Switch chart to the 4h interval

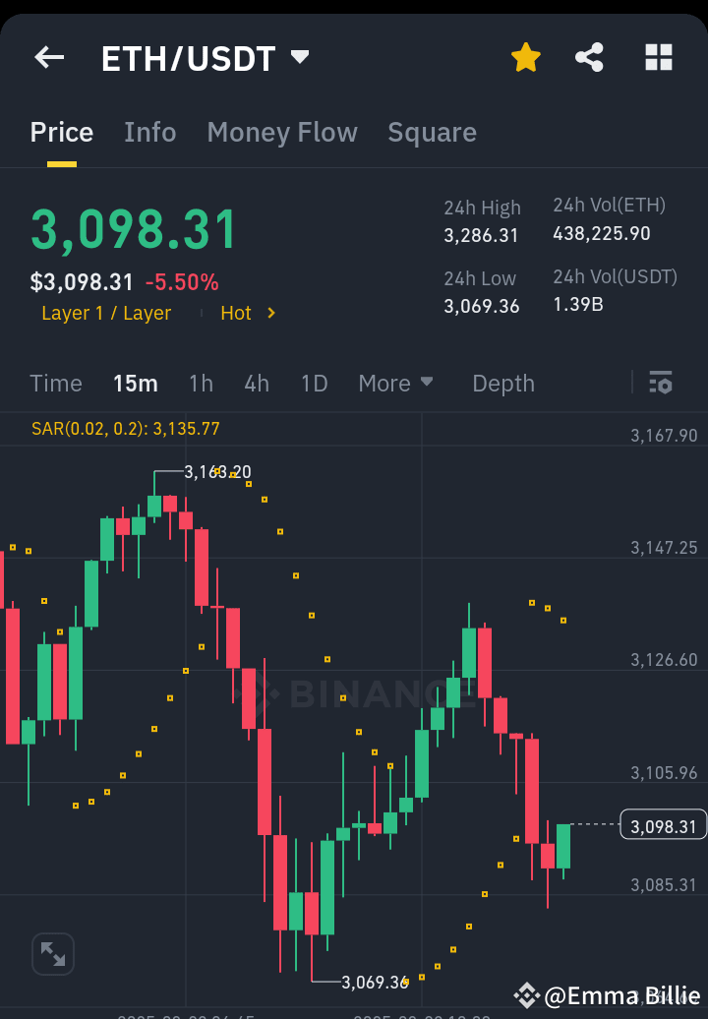[x=257, y=384]
